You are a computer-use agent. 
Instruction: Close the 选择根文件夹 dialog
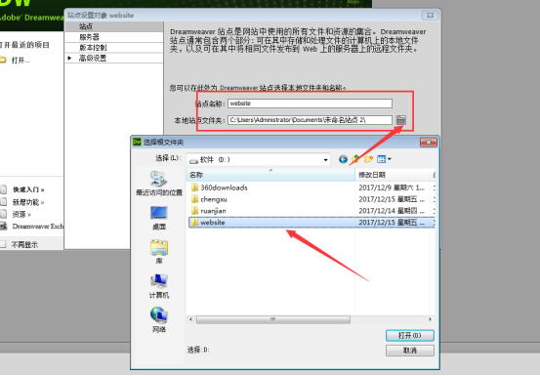[x=429, y=143]
